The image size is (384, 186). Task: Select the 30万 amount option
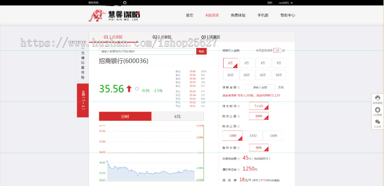263,75
